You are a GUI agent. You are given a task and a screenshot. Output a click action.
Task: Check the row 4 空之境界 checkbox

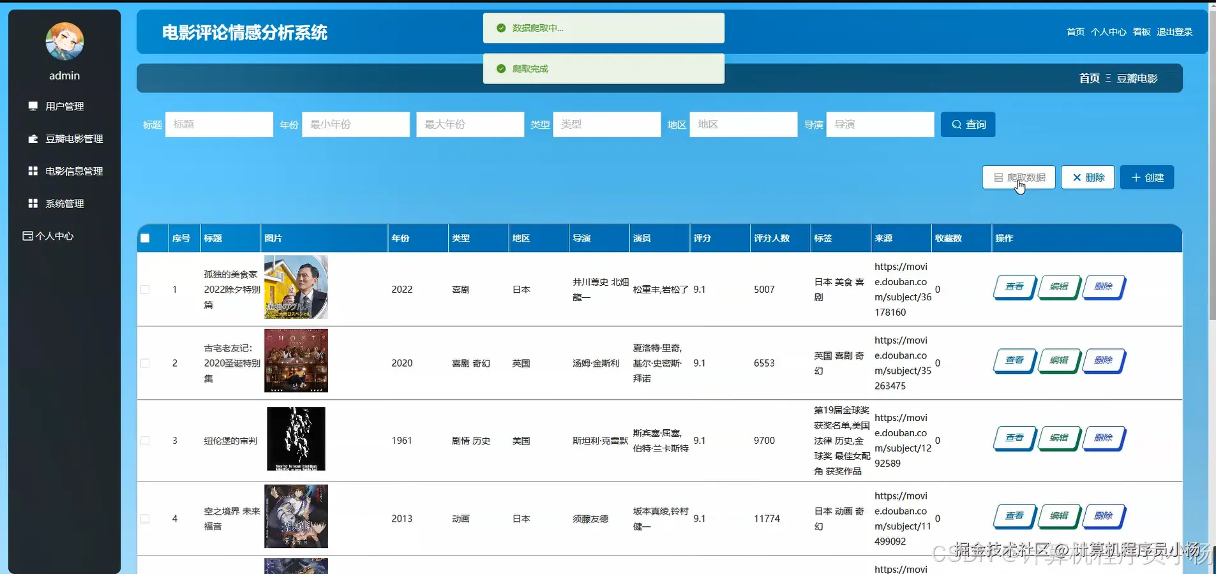[145, 519]
